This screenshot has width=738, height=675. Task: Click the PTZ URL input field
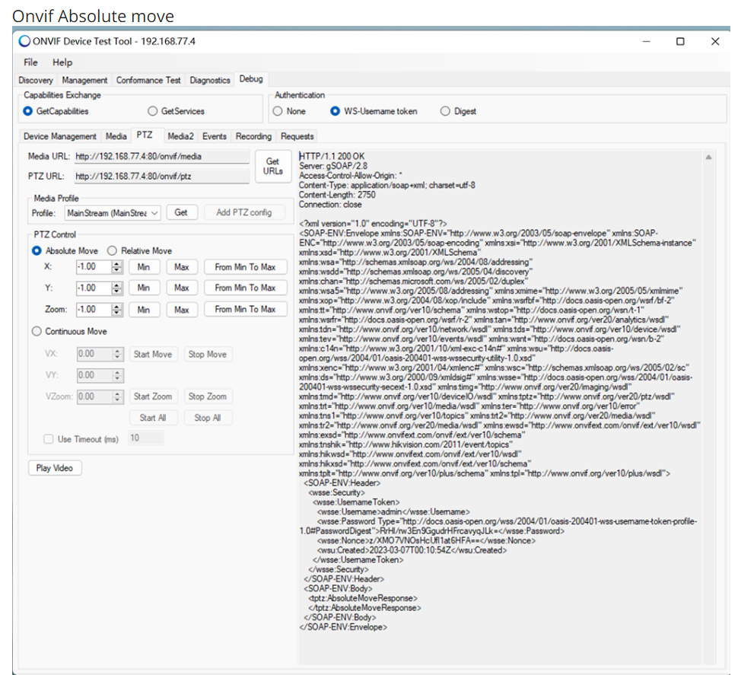[161, 177]
